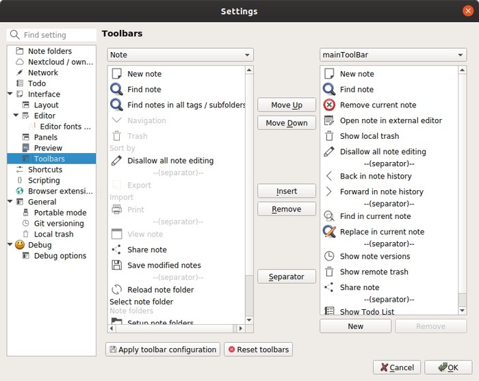Click the search magnifier icon beside Find setting
The width and height of the screenshot is (479, 381).
point(14,35)
